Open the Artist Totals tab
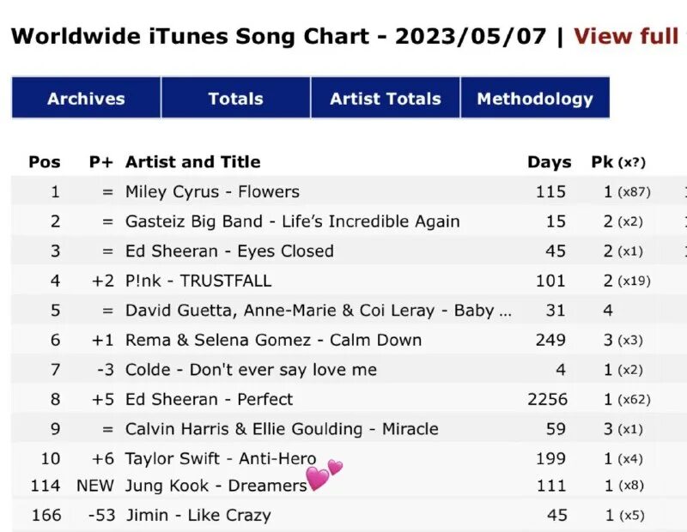 (386, 99)
